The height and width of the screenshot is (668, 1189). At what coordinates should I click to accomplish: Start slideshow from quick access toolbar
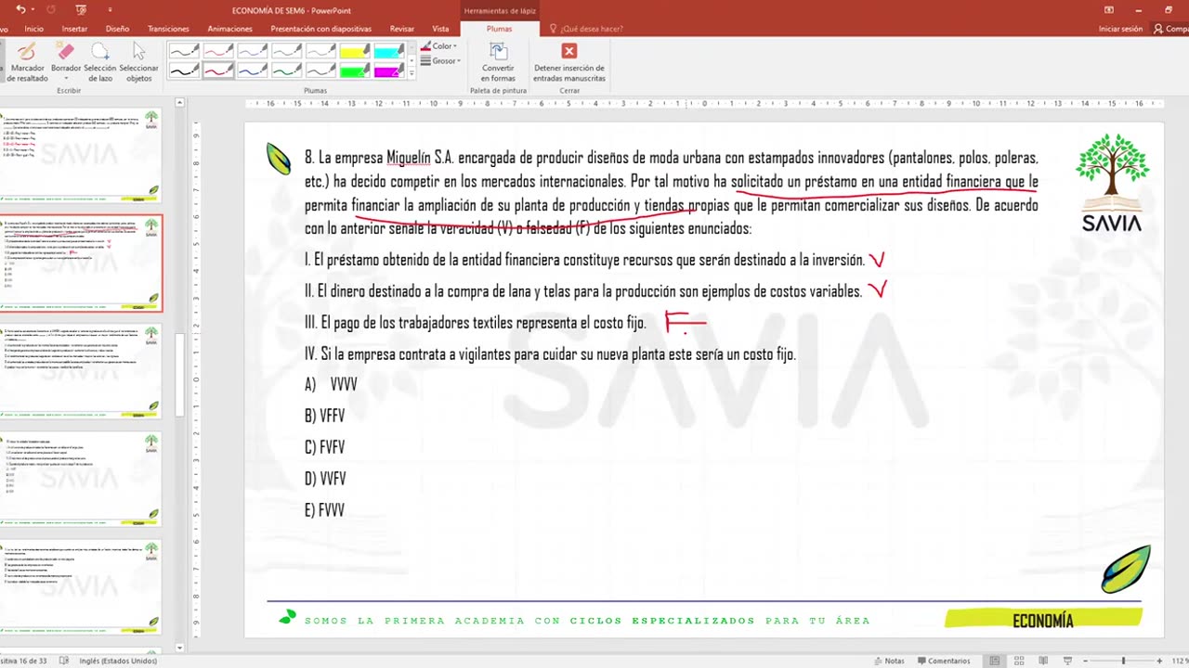point(81,9)
